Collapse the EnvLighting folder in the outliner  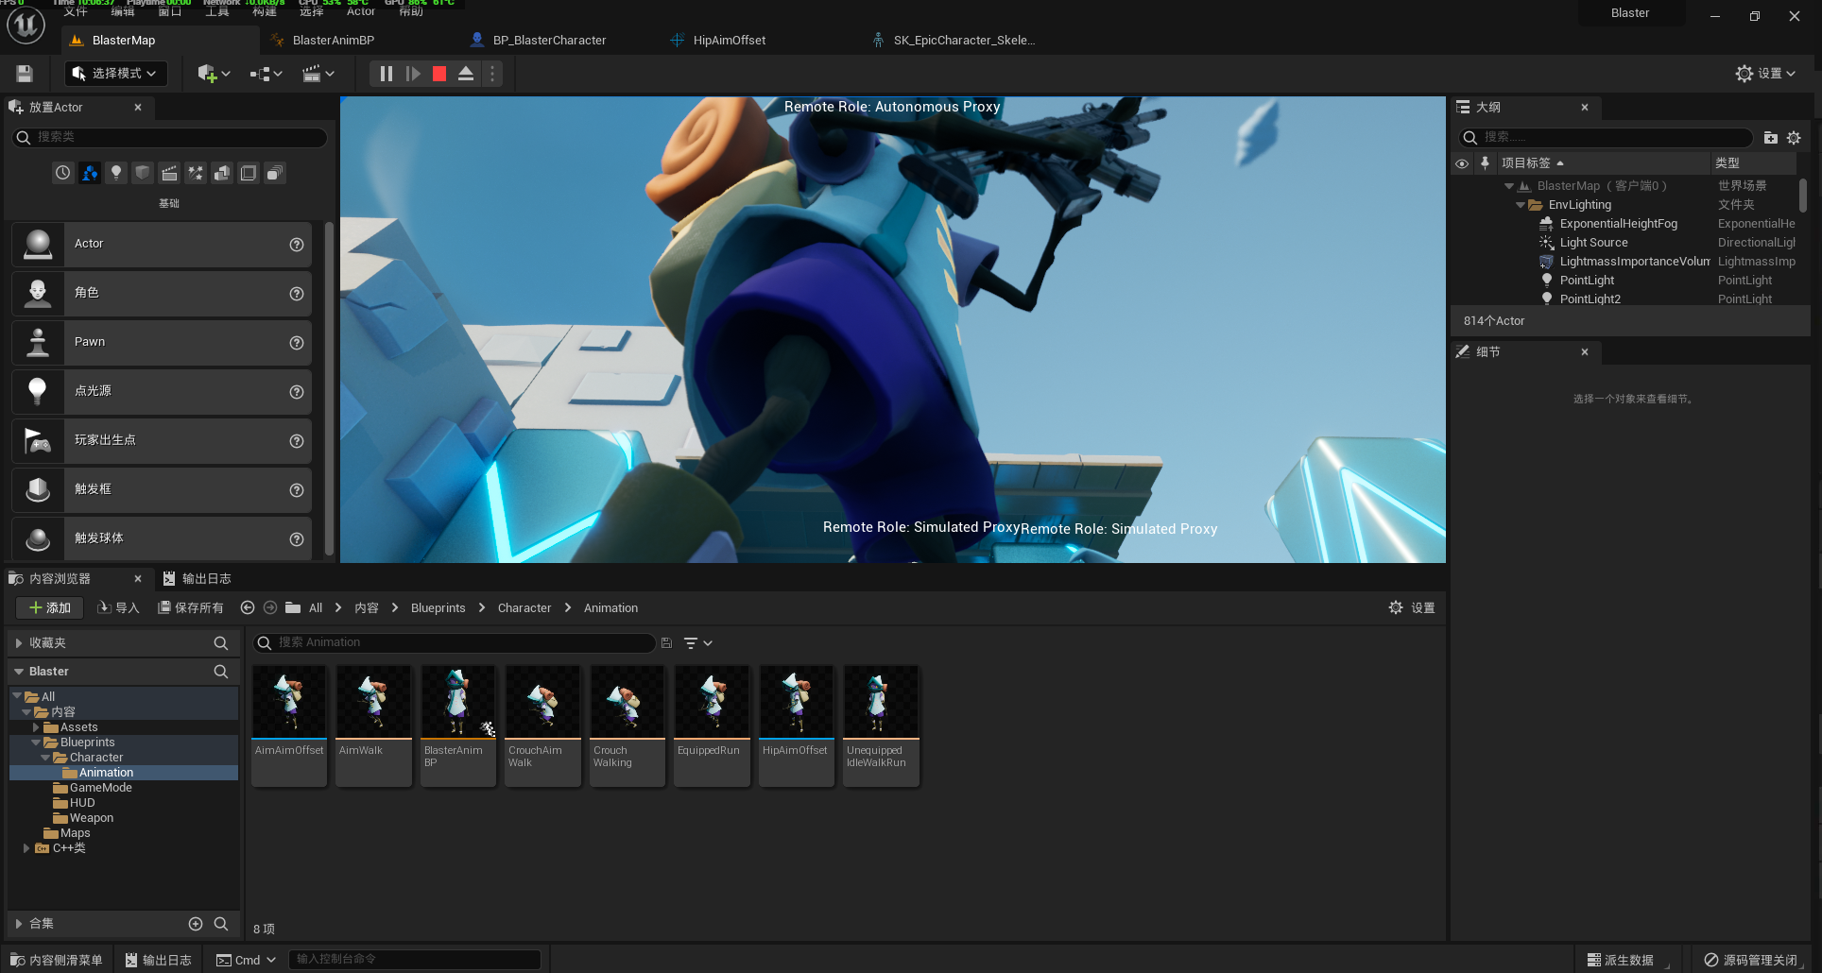1520,205
